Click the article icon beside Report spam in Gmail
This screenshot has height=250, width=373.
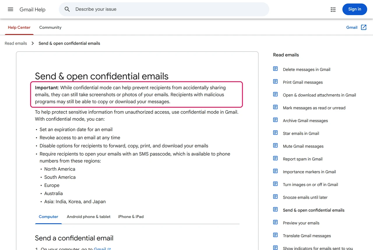click(275, 158)
